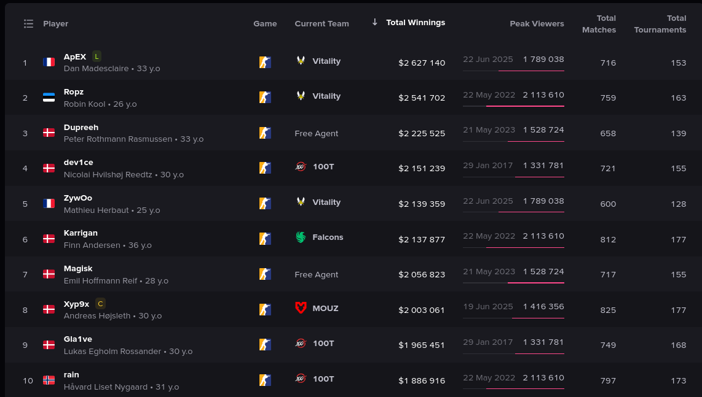Sort by Peak Viewers column header

click(537, 24)
